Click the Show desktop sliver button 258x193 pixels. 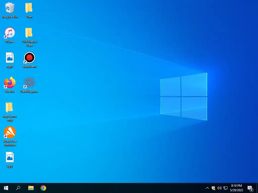pyautogui.click(x=257, y=188)
